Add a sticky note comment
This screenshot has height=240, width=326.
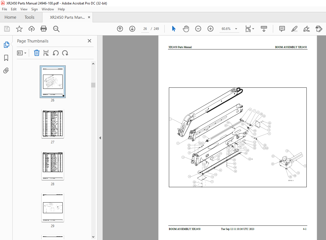282,29
